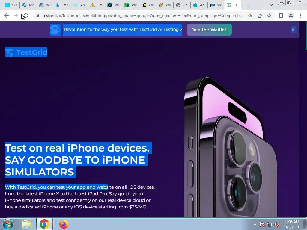Click the forward navigation arrow
Viewport: 307px width, 230px height.
pyautogui.click(x=16, y=16)
